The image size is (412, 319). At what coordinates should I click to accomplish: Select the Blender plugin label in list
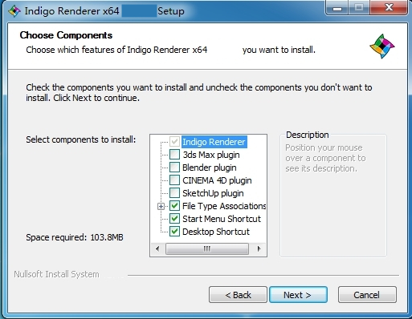click(210, 168)
